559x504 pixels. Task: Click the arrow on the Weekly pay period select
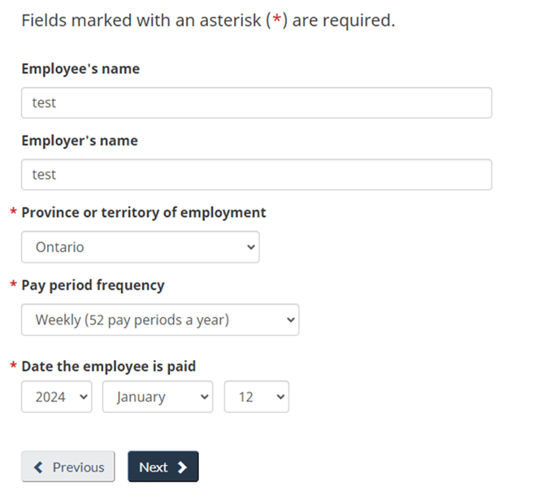290,320
